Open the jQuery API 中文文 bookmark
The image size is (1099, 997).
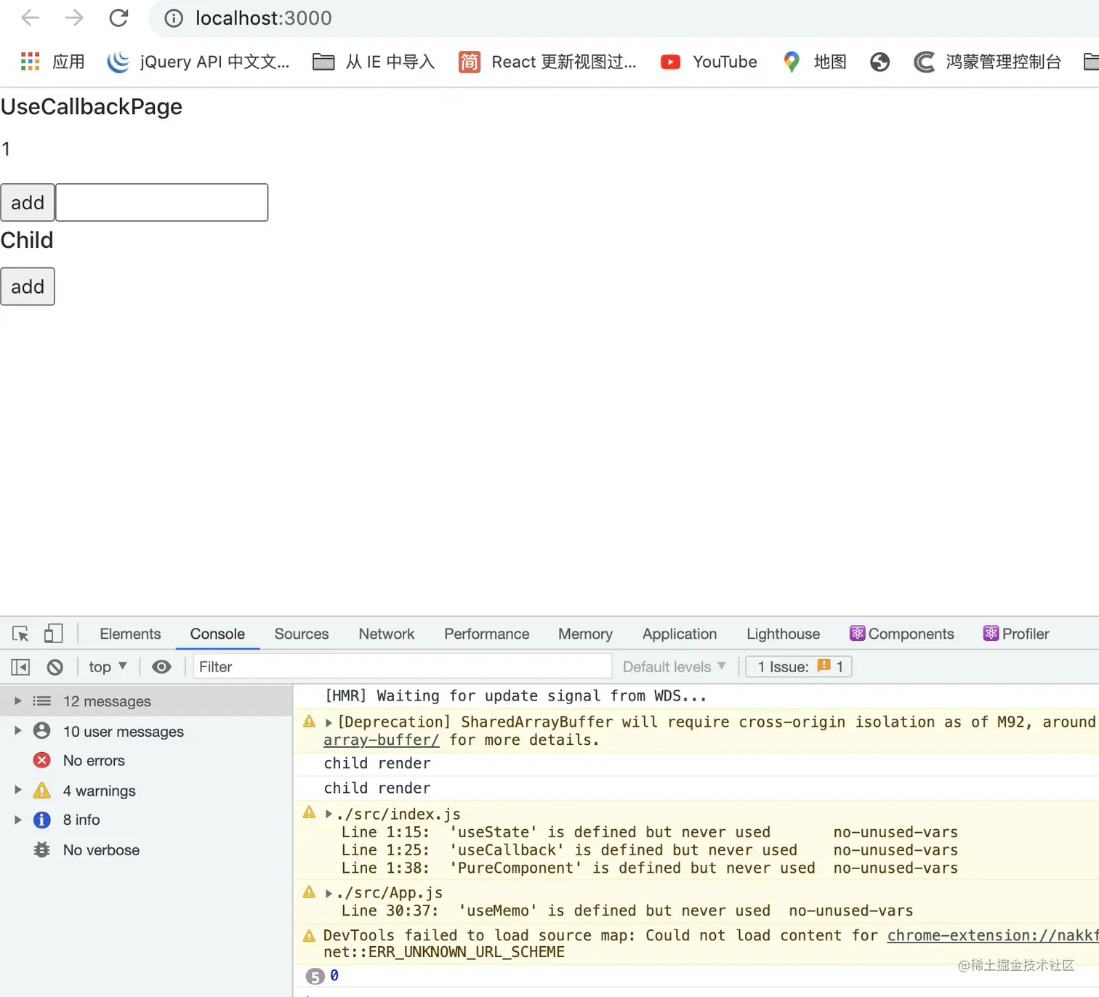[198, 62]
